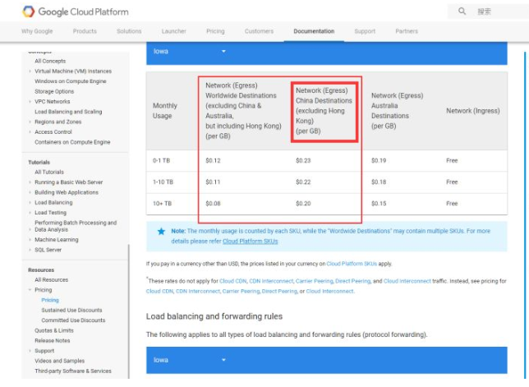Image resolution: width=529 pixels, height=387 pixels.
Task: Open Containers on Compute Engine
Action: tap(72, 142)
